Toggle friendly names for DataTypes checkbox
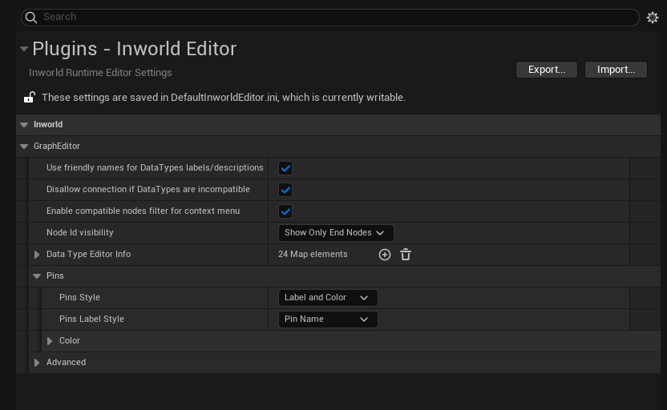 [285, 168]
